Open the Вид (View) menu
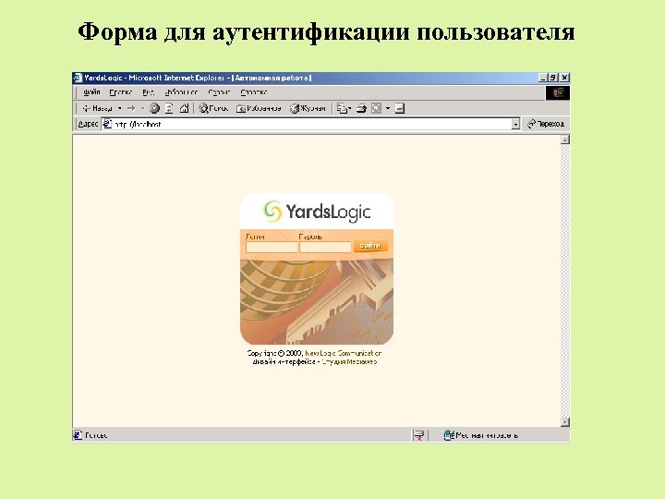The image size is (665, 499). pos(148,92)
